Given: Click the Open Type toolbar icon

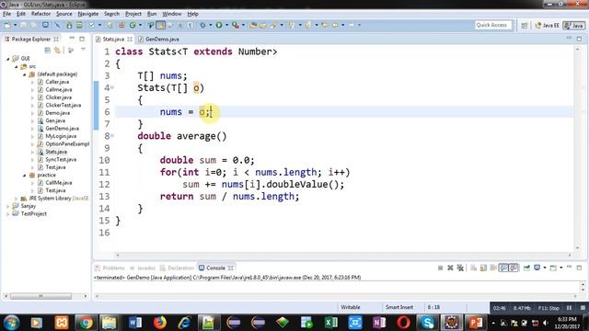Looking at the screenshot, I should click(x=253, y=25).
